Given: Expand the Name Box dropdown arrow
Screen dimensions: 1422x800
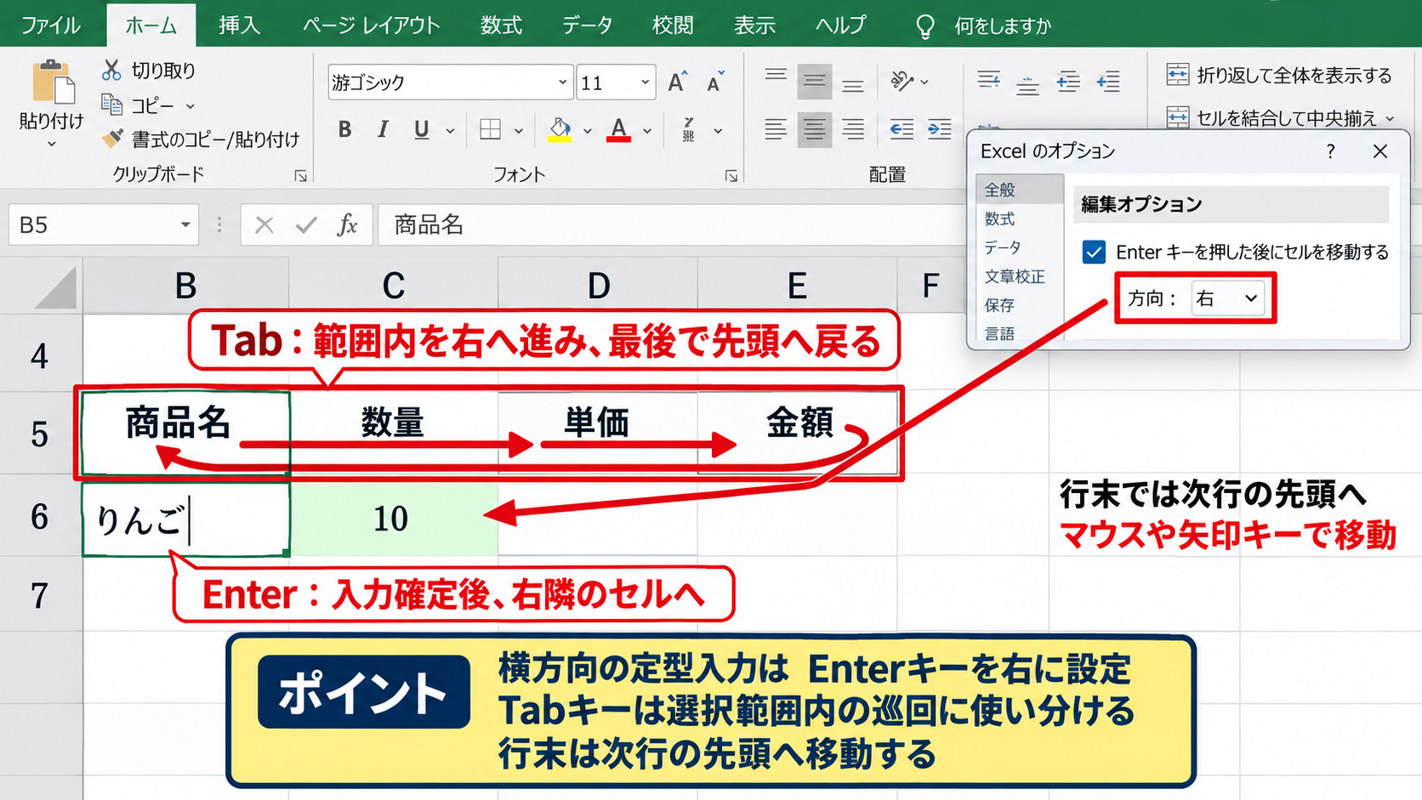Looking at the screenshot, I should (185, 225).
